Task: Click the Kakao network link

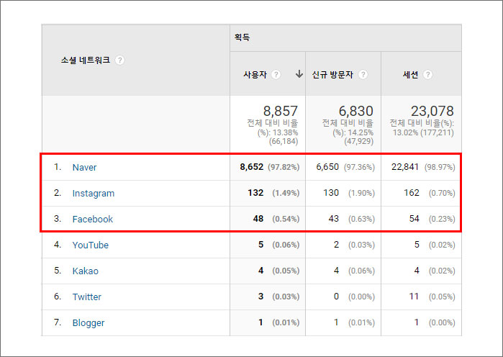Action: [x=85, y=271]
